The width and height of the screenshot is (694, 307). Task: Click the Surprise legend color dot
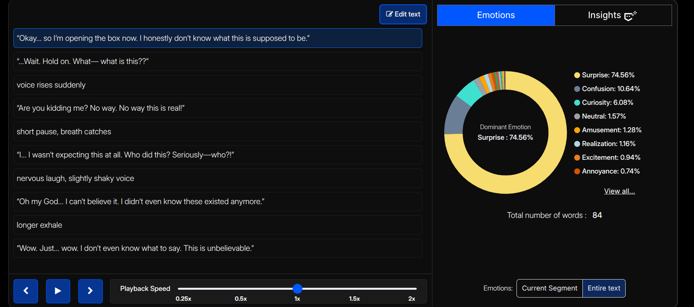577,75
